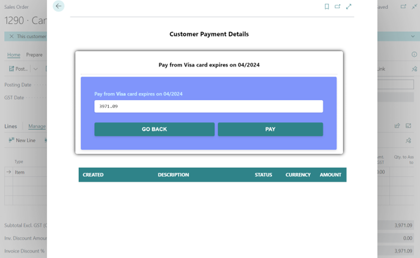This screenshot has height=258, width=420.
Task: Click the Posting Date label
Action: [18, 85]
